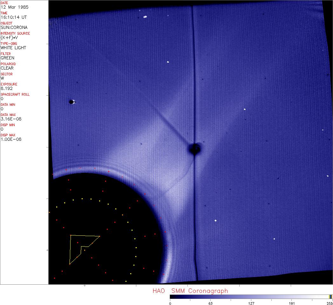
Task: Click the INTENSITY SOURCE label
Action: 15,33
